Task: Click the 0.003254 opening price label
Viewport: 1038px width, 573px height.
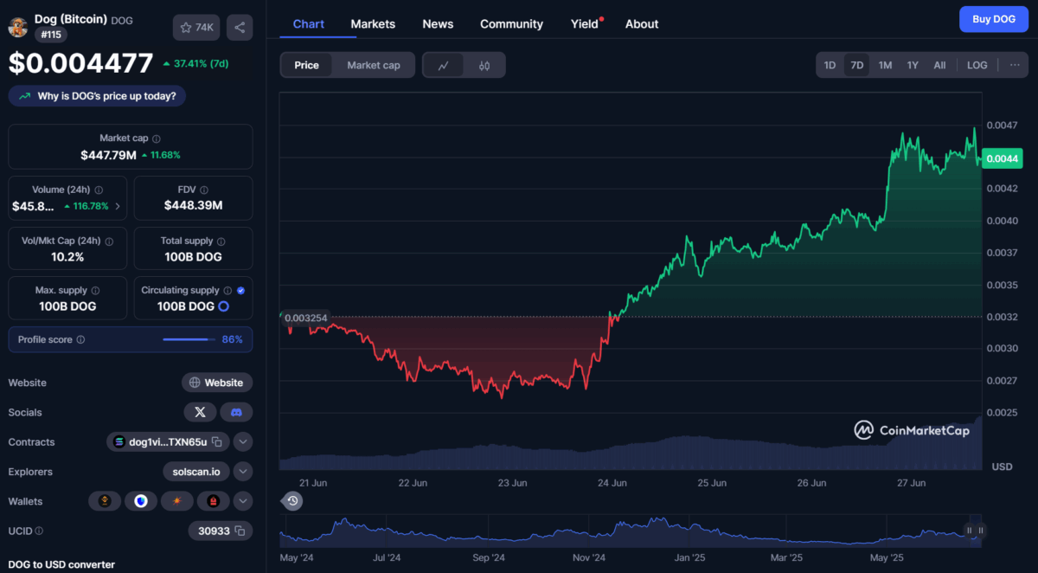Action: coord(307,318)
